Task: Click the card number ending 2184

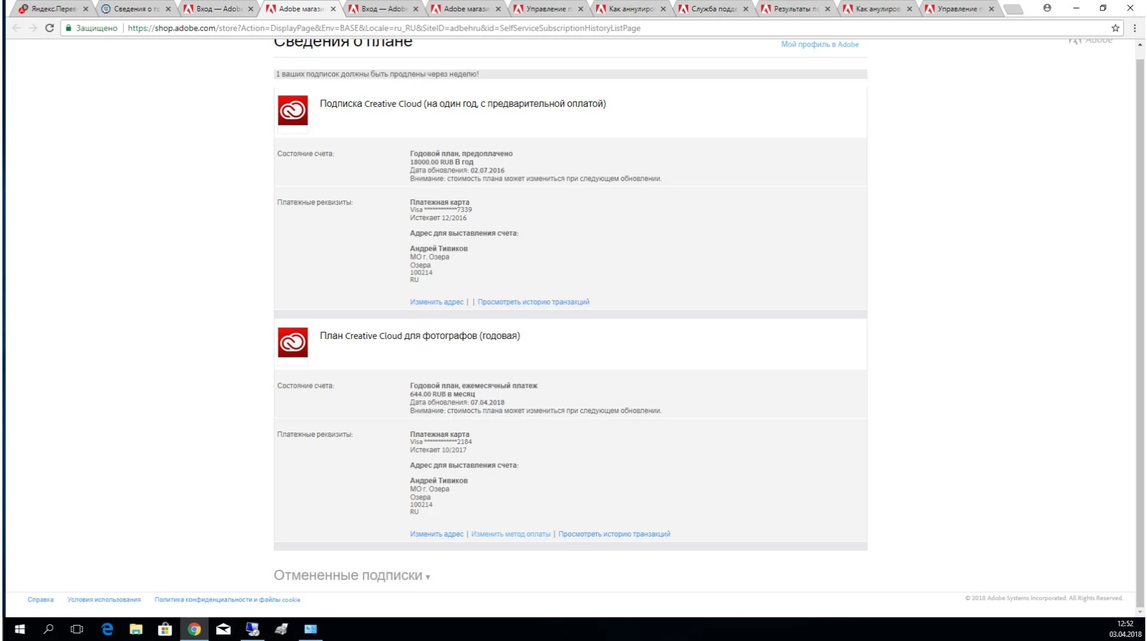Action: coord(441,442)
